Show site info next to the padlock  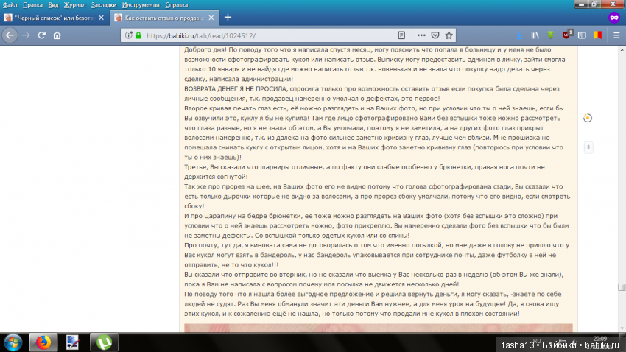129,35
